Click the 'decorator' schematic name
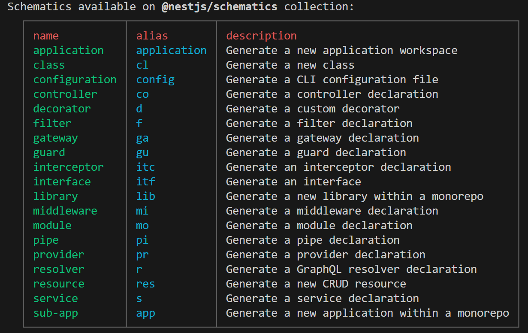 [62, 109]
